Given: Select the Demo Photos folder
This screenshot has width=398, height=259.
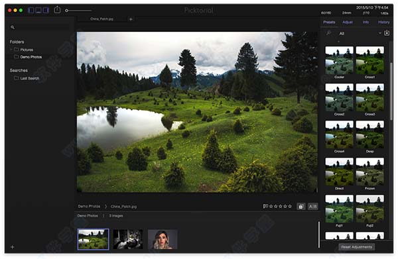Looking at the screenshot, I should point(28,57).
